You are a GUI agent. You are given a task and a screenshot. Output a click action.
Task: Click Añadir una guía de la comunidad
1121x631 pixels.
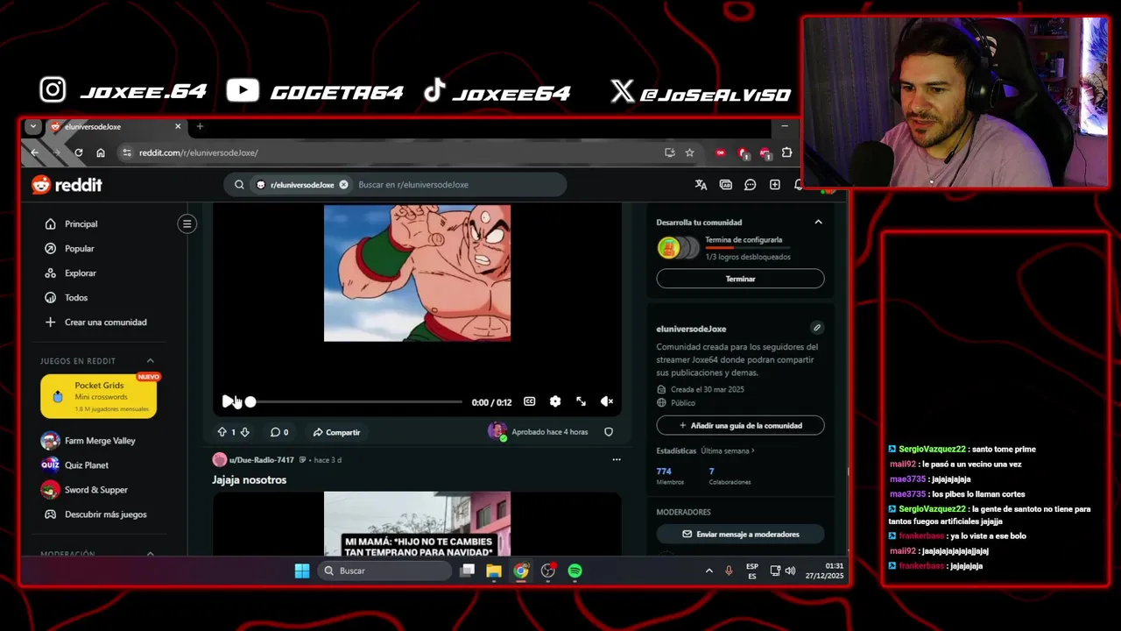tap(740, 426)
